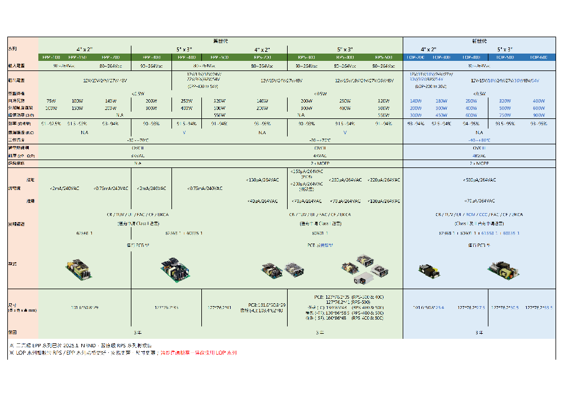
Task: Select the RPS-200 column header
Action: click(x=262, y=58)
